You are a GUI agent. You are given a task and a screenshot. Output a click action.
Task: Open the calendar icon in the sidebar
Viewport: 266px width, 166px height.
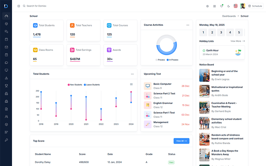click(6, 39)
